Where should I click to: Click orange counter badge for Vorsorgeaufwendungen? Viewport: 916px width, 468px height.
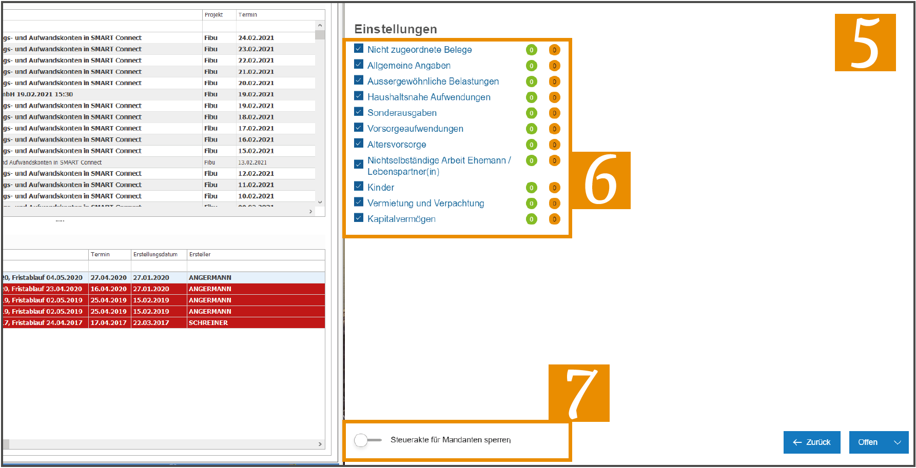point(554,129)
